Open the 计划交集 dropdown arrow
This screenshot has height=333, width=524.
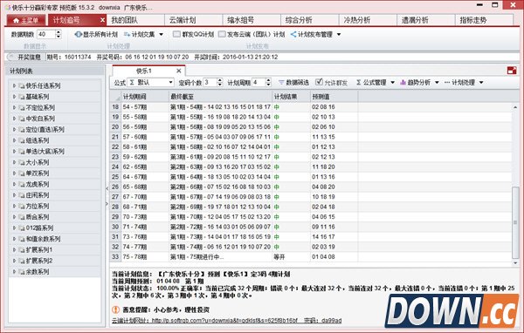click(x=161, y=34)
